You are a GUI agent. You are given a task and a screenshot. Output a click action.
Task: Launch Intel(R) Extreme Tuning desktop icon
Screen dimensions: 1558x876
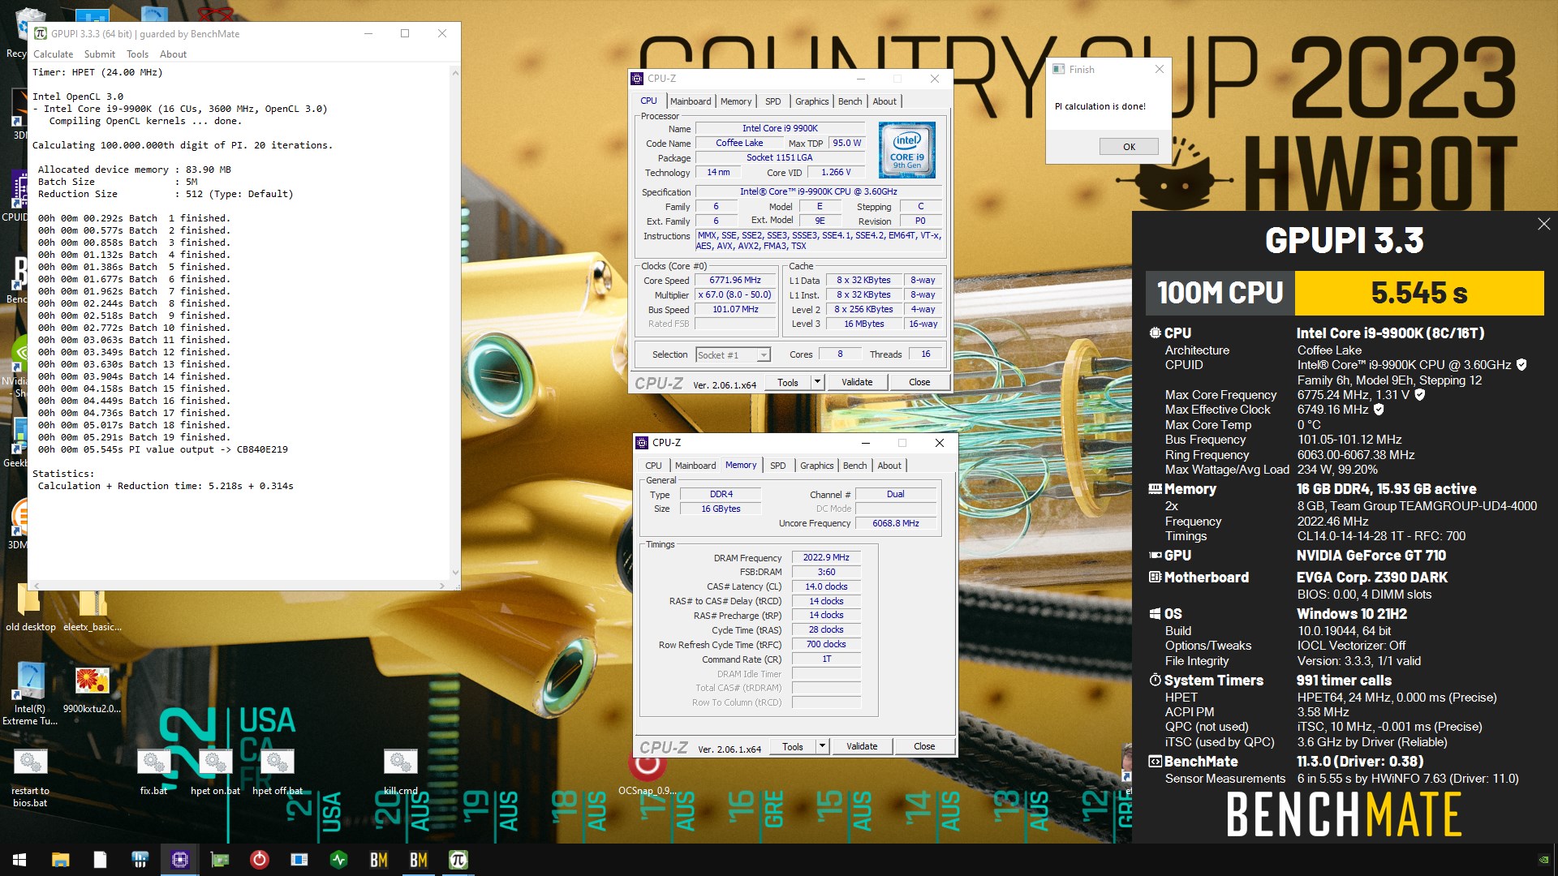pyautogui.click(x=30, y=692)
